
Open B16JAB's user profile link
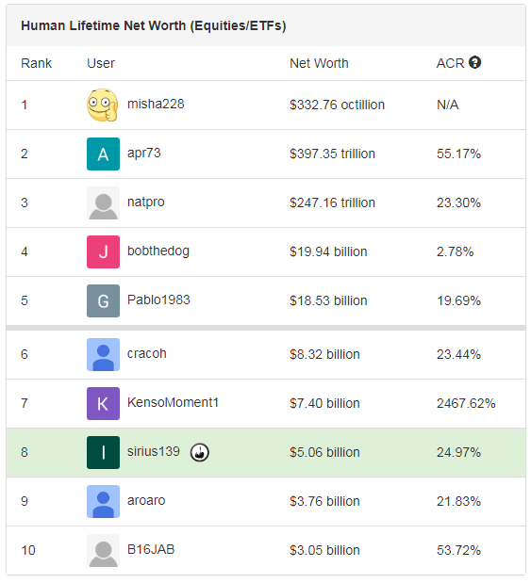pos(151,549)
